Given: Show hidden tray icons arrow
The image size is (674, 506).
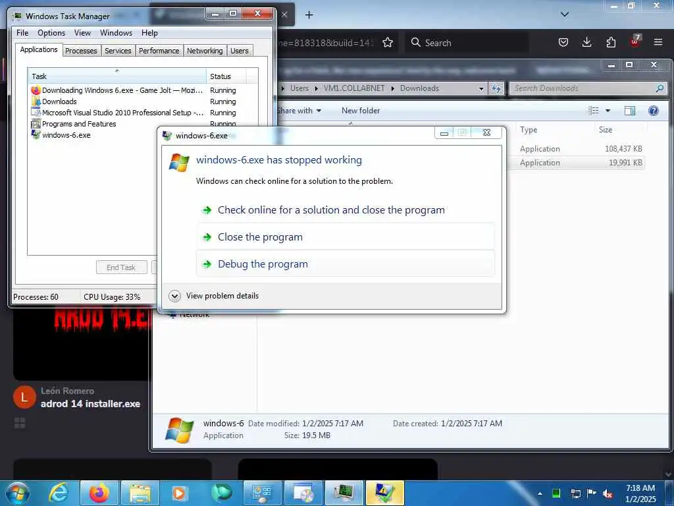Looking at the screenshot, I should pyautogui.click(x=540, y=493).
